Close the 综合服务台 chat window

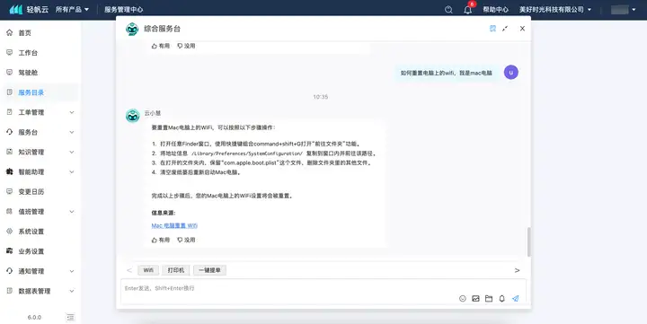[x=522, y=29]
